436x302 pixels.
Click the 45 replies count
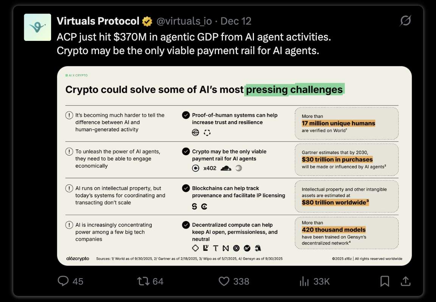coord(78,282)
